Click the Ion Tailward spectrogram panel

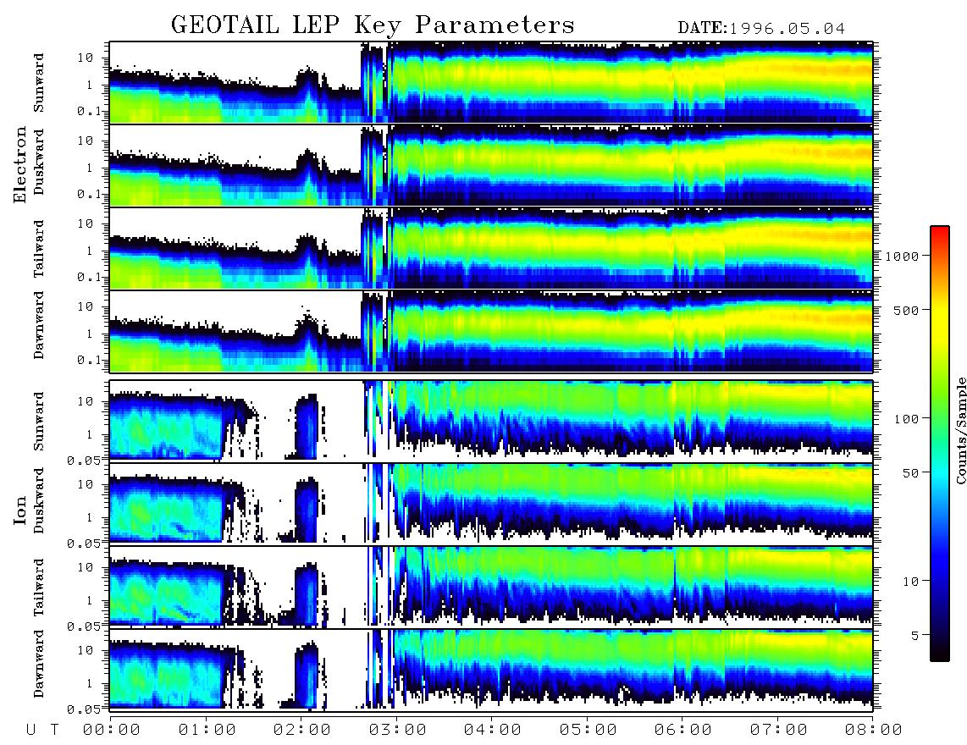pyautogui.click(x=491, y=587)
